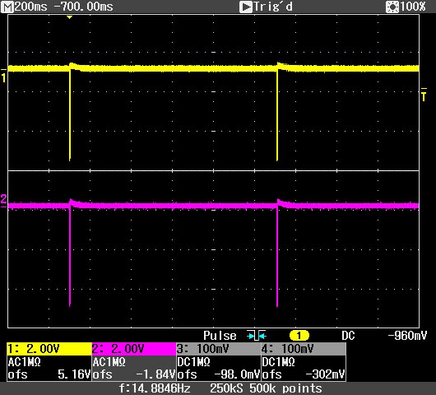Open the DC trigger coupling setting
The width and height of the screenshot is (436, 395).
[348, 336]
